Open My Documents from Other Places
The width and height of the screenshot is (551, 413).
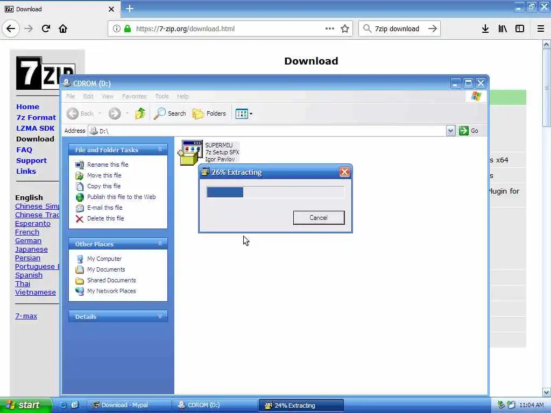click(106, 269)
